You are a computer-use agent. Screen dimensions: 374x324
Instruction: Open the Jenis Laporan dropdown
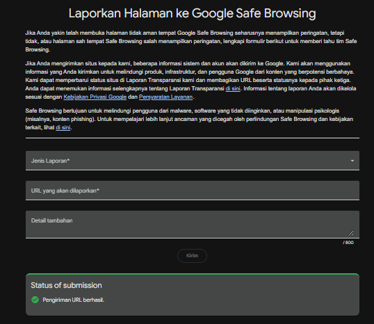[x=193, y=161]
